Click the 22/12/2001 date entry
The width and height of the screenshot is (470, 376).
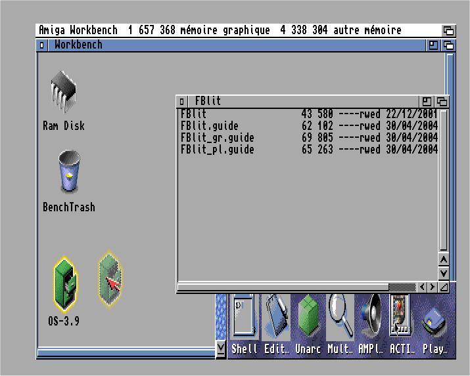coord(411,114)
